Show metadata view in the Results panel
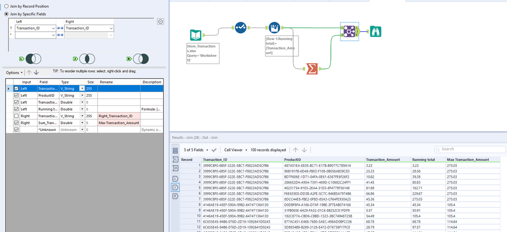 pyautogui.click(x=175, y=151)
